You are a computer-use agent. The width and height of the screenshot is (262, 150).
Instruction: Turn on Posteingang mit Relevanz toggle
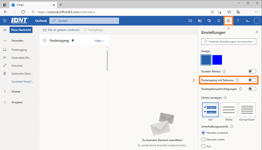click(252, 80)
